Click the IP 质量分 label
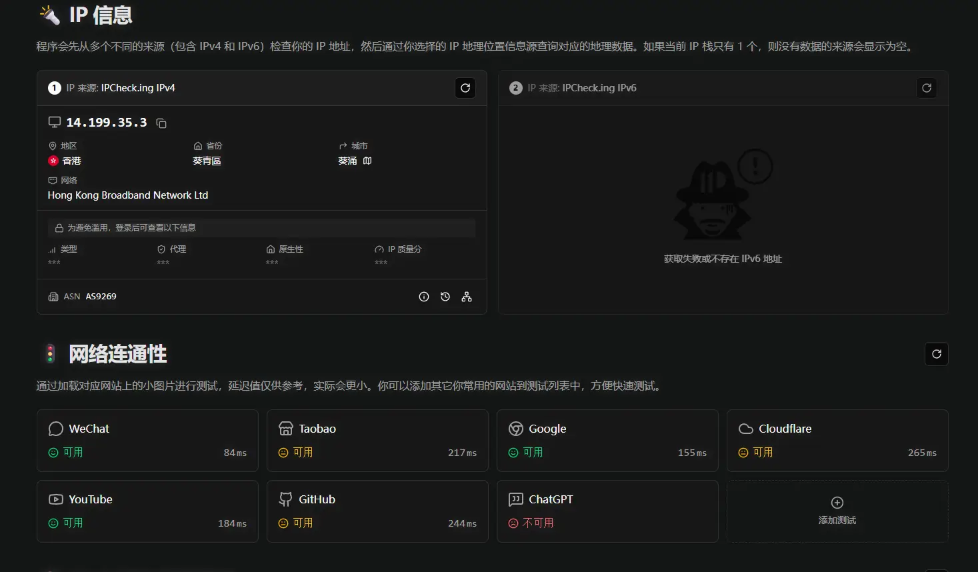Screen dimensions: 978x572 (405, 249)
